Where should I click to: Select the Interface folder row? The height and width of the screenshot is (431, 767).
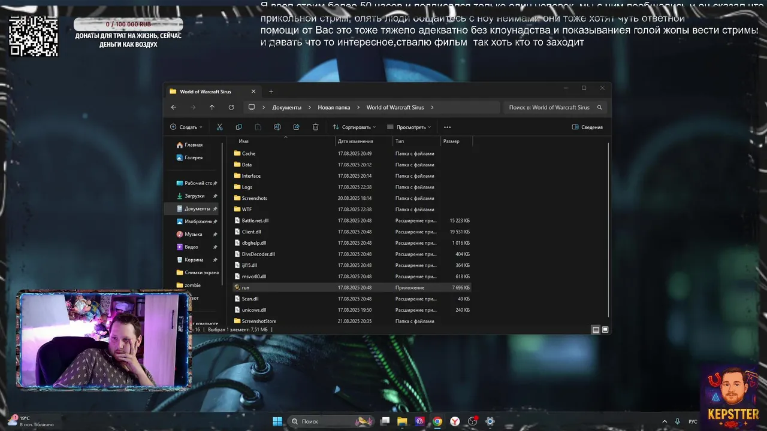click(x=352, y=176)
